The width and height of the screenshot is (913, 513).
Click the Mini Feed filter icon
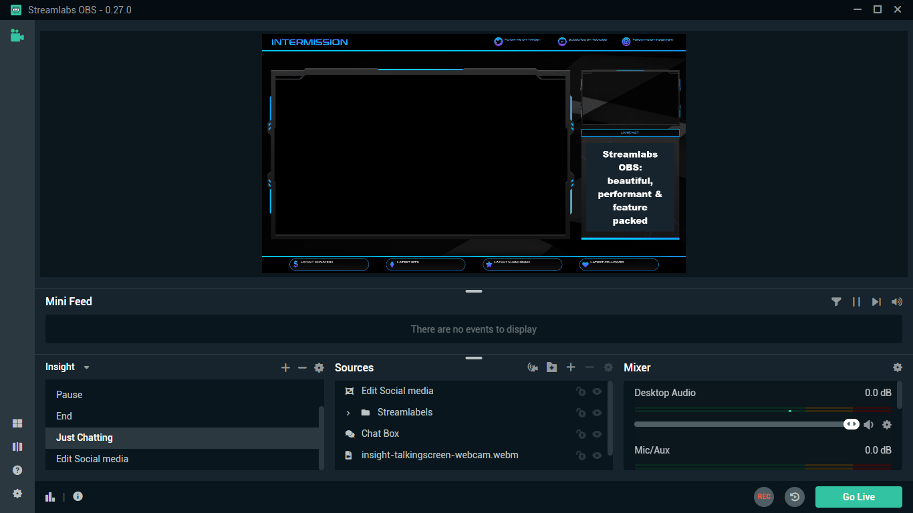[x=836, y=302]
